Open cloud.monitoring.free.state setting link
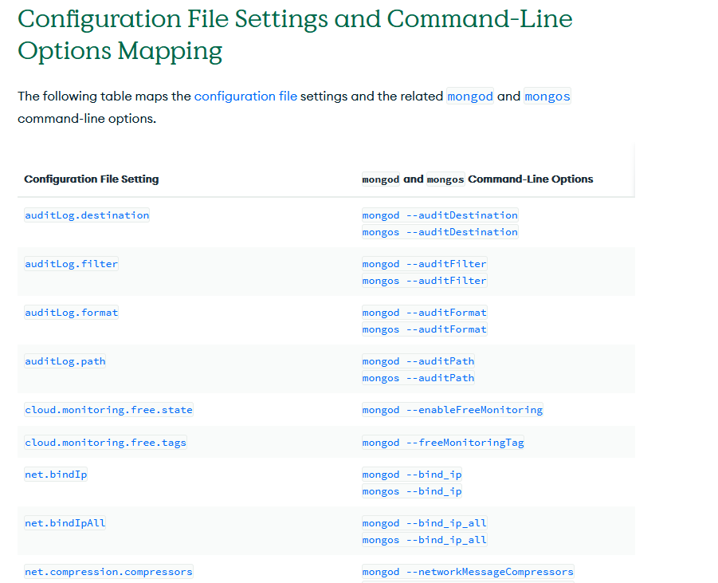This screenshot has width=718, height=583. (108, 410)
